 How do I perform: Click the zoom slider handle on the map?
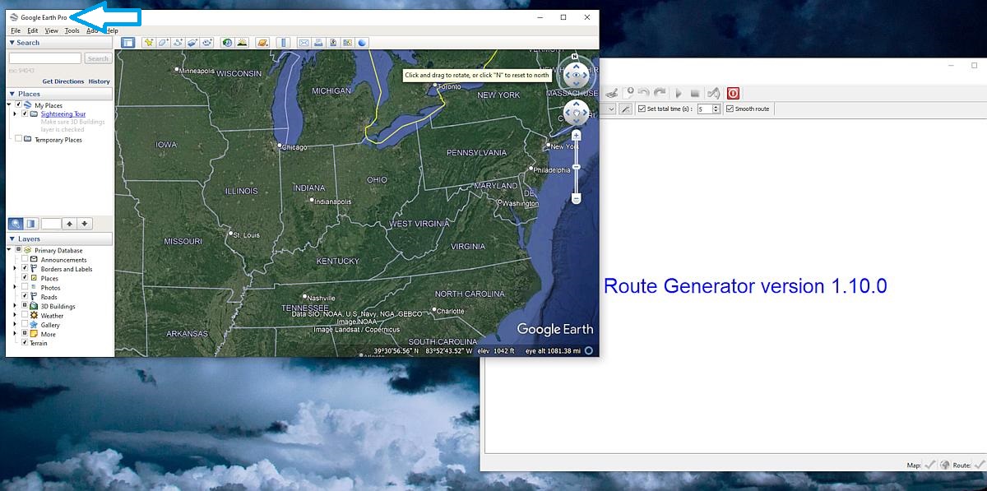click(576, 167)
